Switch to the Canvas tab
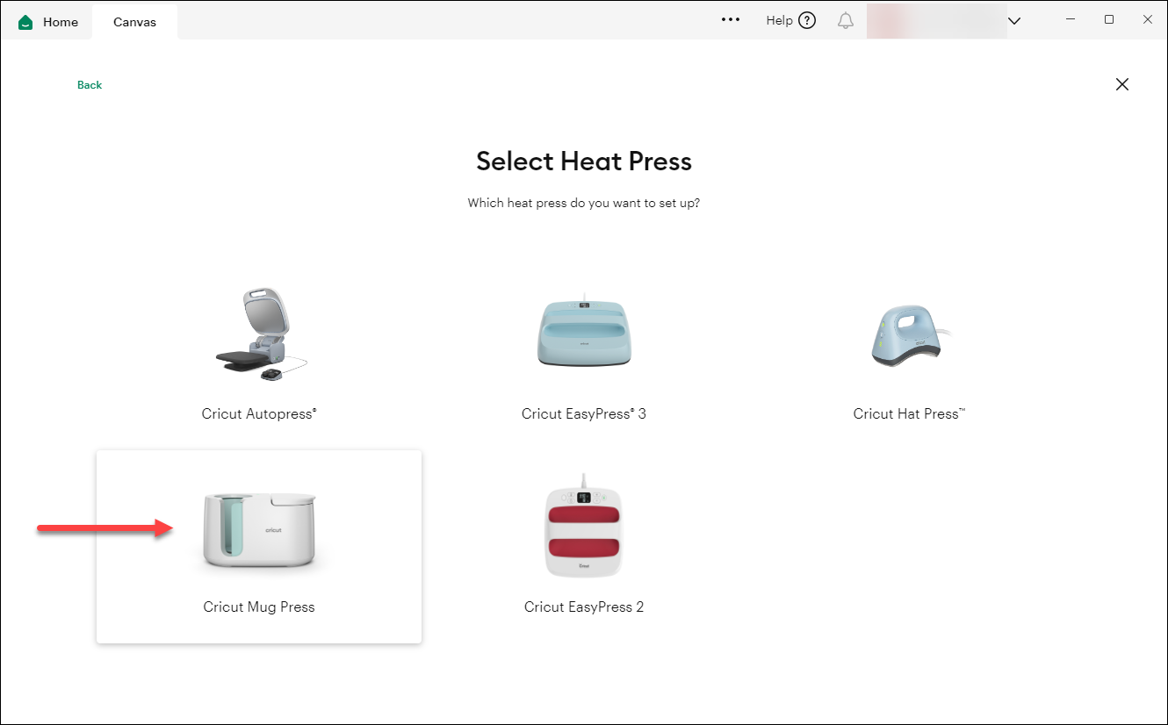 [x=133, y=21]
